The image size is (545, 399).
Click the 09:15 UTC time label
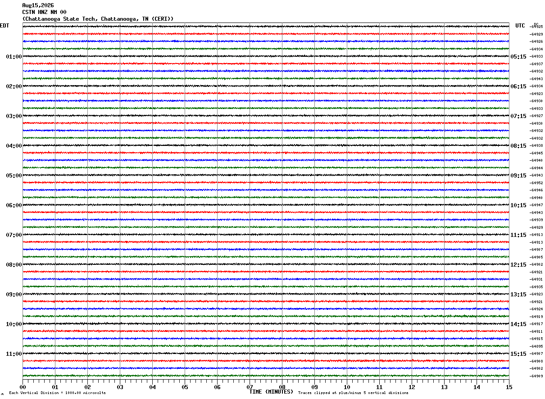tap(518, 176)
